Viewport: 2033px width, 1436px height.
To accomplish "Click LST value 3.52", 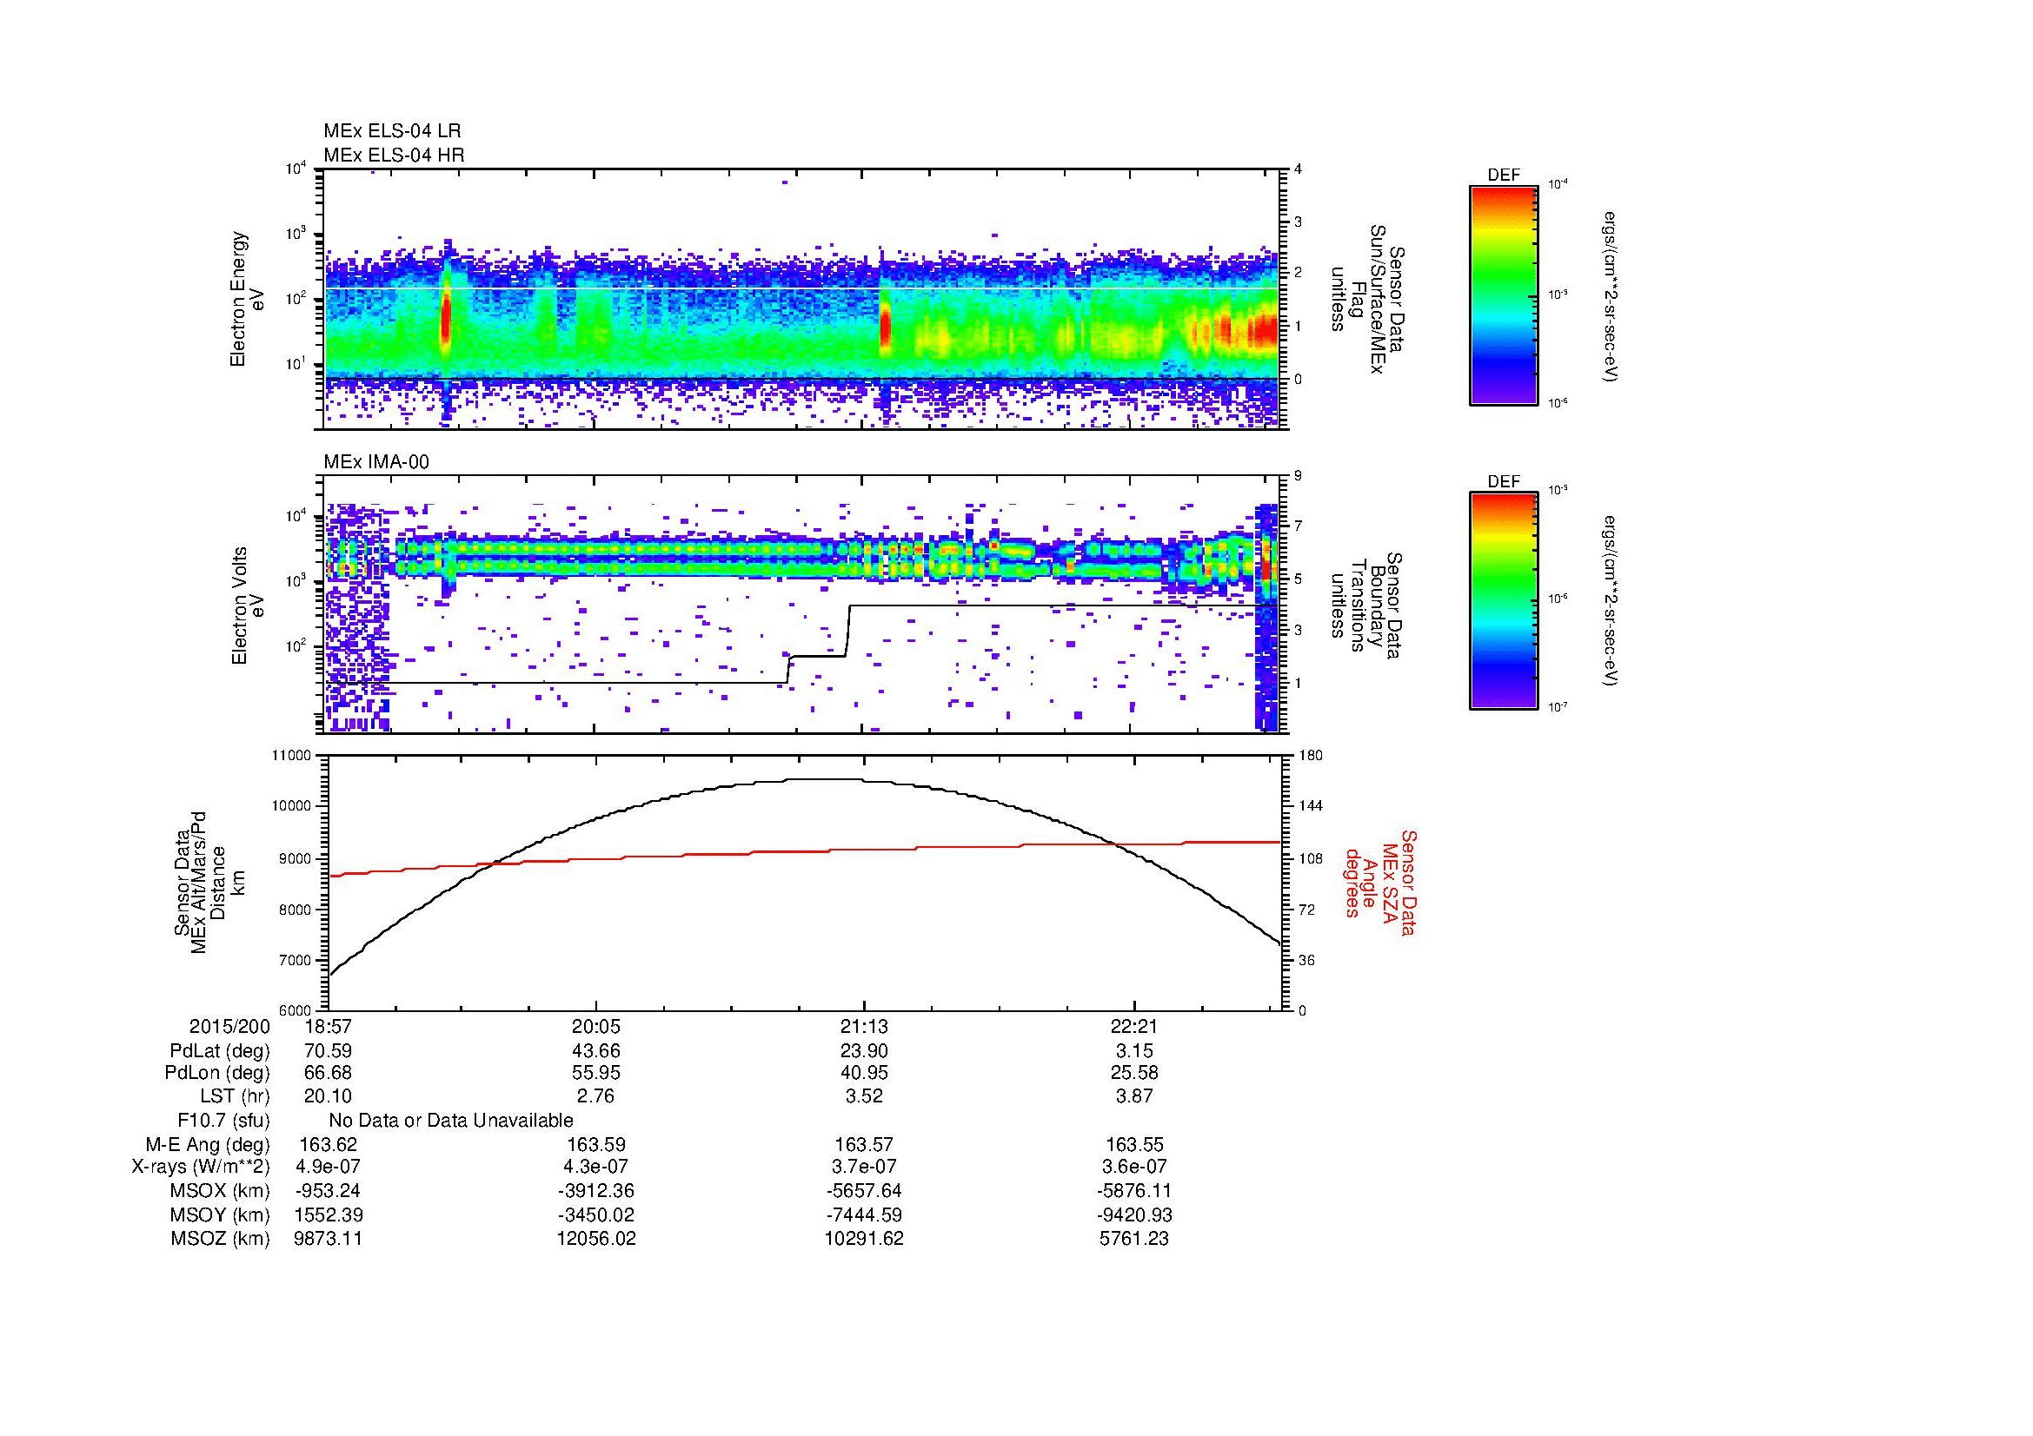I will pos(864,1096).
